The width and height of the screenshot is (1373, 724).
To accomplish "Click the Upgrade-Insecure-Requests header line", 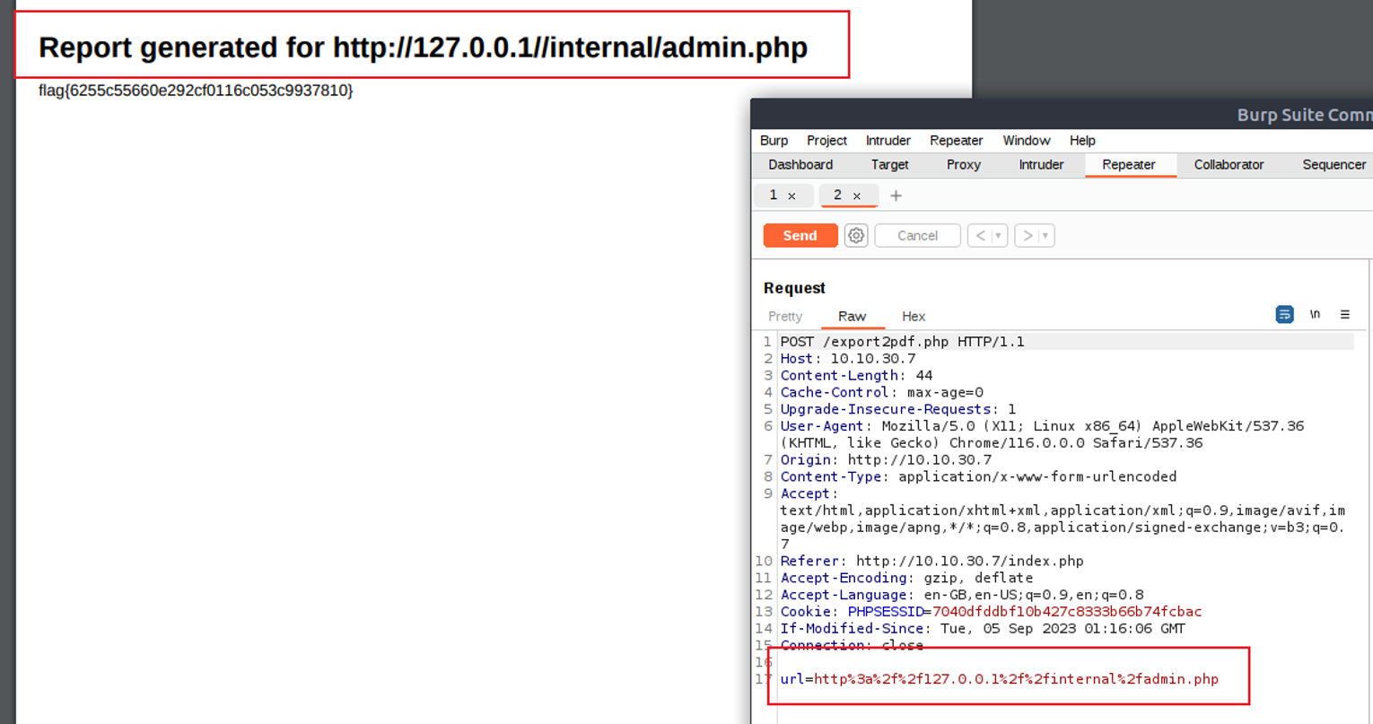I will [898, 409].
